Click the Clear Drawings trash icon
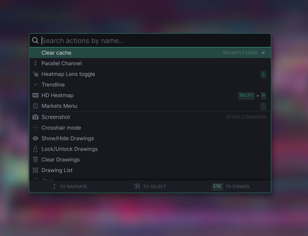 (35, 159)
